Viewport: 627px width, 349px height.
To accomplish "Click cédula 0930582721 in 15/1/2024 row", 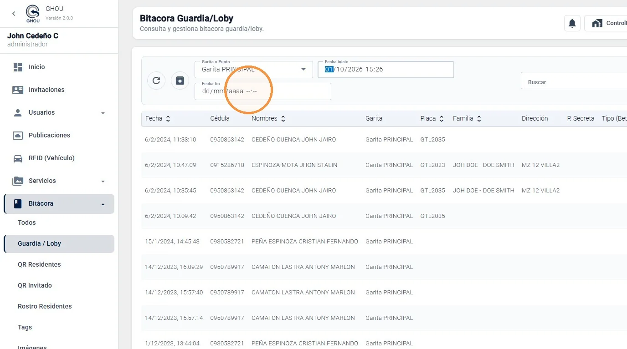I will pos(227,242).
